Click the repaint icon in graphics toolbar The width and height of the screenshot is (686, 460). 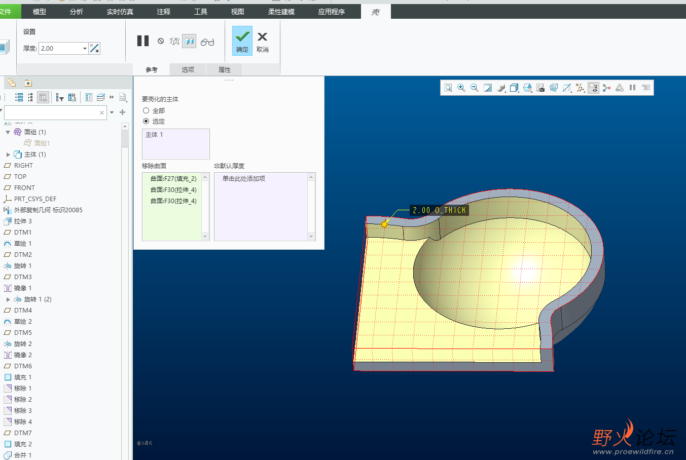point(488,88)
